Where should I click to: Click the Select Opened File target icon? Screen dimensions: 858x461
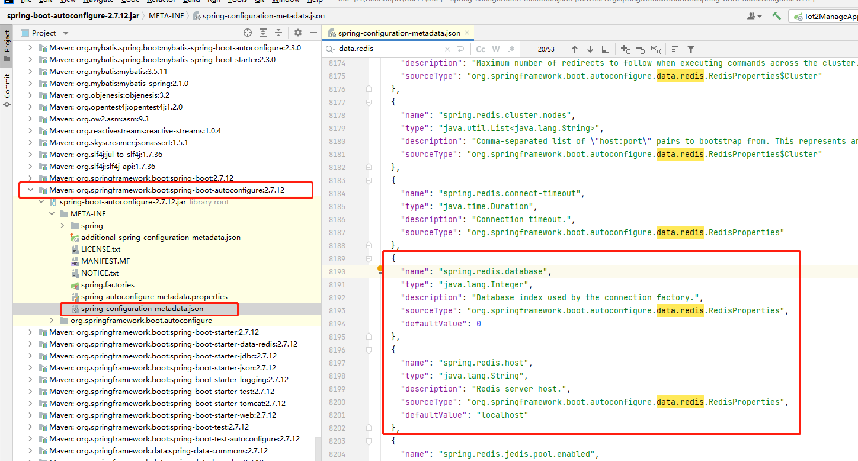(x=248, y=33)
